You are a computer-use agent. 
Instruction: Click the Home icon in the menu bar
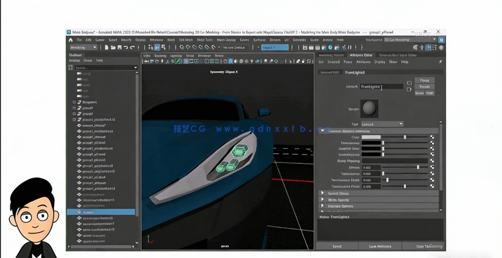pos(70,40)
